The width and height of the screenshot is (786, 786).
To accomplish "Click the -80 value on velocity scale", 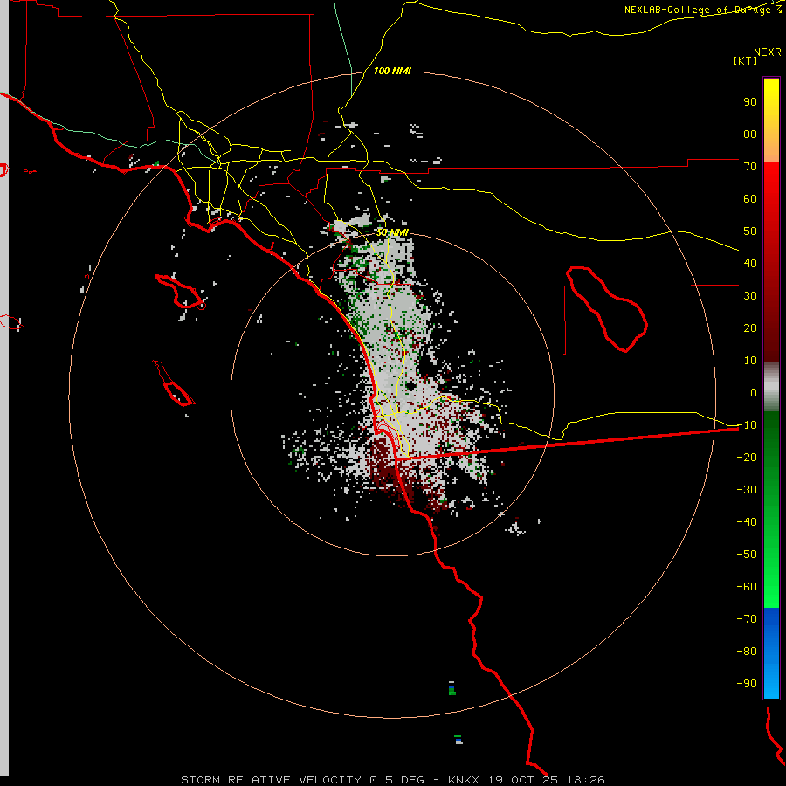I will 747,652.
